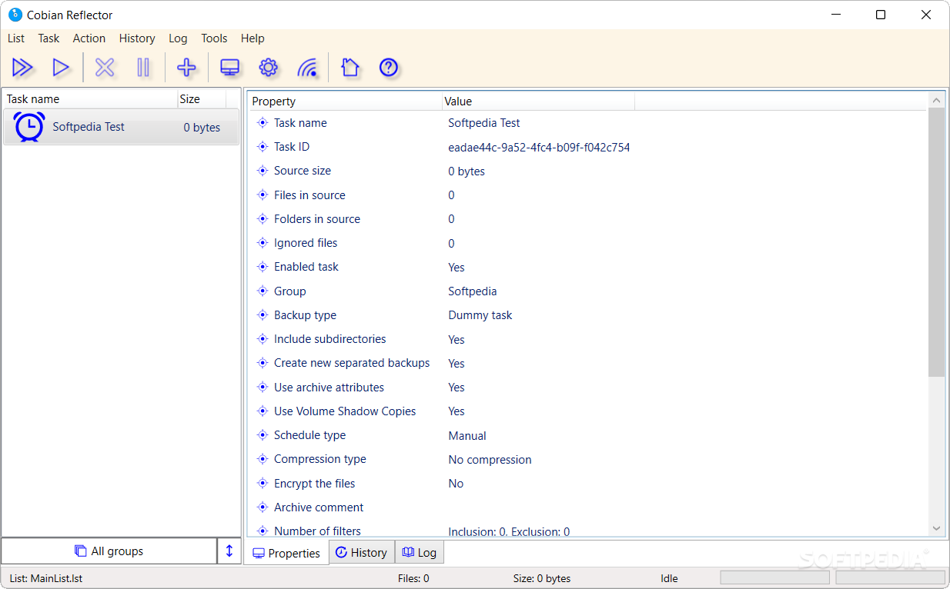
Task: Click the home icon in the toolbar
Action: pyautogui.click(x=350, y=67)
